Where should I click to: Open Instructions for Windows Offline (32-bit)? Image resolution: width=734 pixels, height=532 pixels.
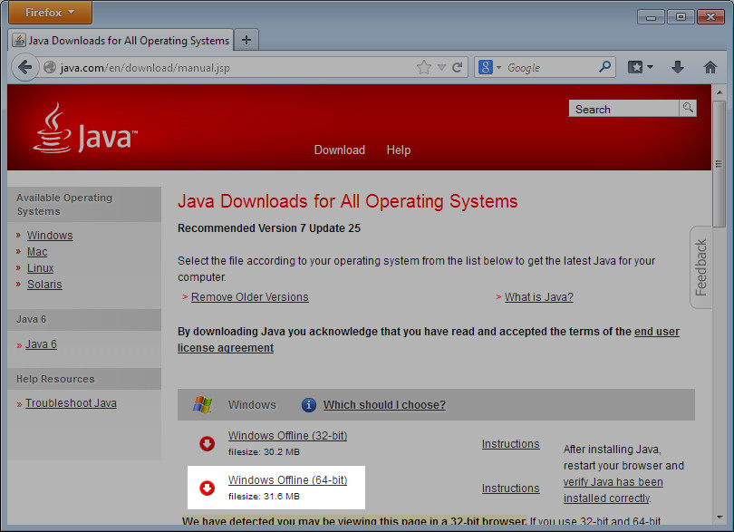511,444
